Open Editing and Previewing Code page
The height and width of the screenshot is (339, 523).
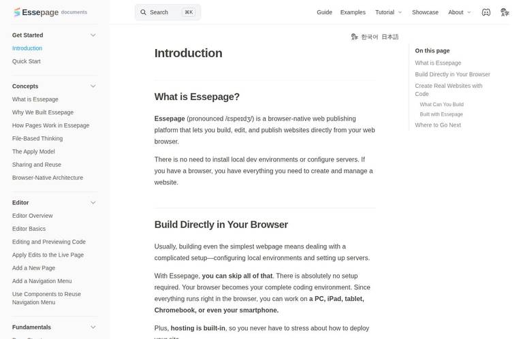pos(49,242)
